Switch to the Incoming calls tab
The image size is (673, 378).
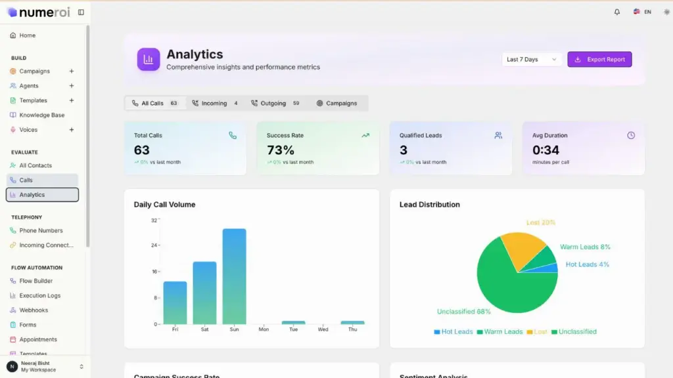(215, 103)
